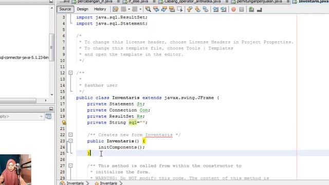Start Macro Recording red circle
This screenshot has height=185, width=329.
[233, 9]
